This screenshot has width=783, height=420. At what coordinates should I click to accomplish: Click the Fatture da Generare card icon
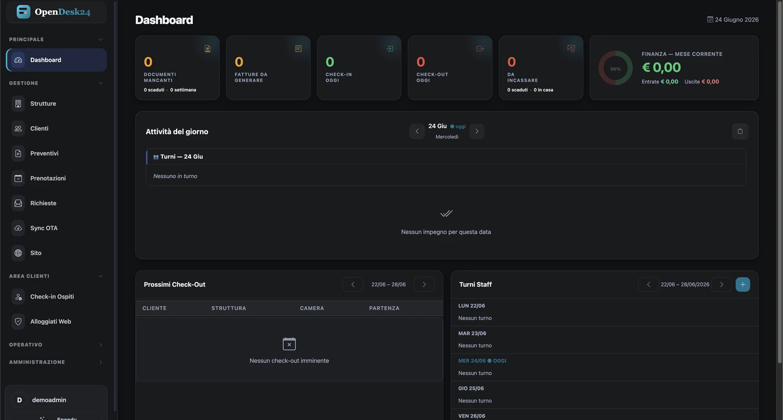coord(299,48)
